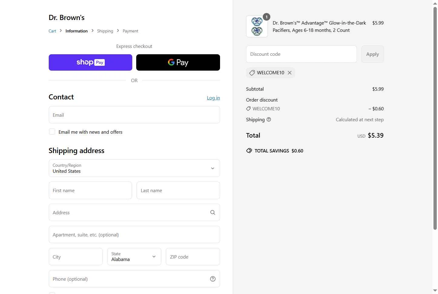Select the Shipping breadcrumb step
Image resolution: width=438 pixels, height=294 pixels.
click(105, 31)
